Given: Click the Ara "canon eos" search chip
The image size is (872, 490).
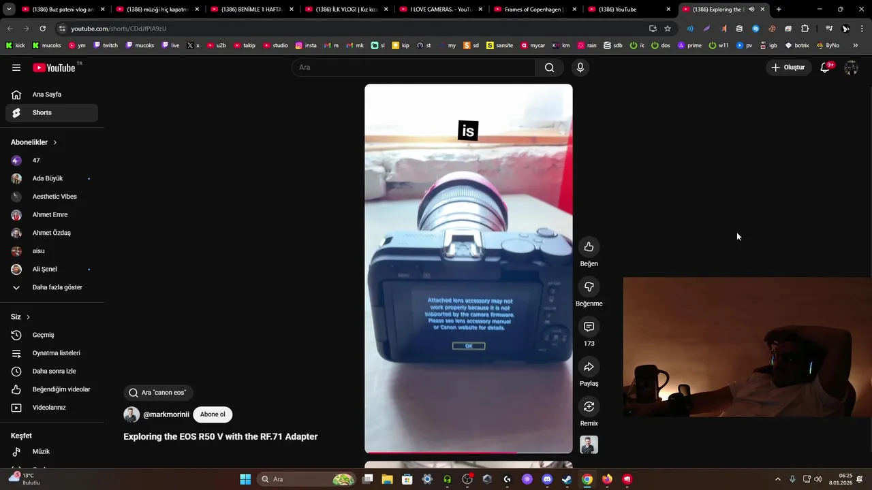Looking at the screenshot, I should (x=159, y=393).
